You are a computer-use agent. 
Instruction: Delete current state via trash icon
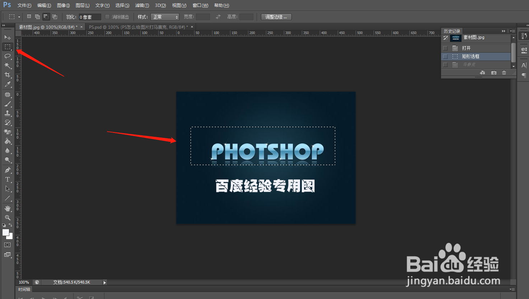(504, 72)
